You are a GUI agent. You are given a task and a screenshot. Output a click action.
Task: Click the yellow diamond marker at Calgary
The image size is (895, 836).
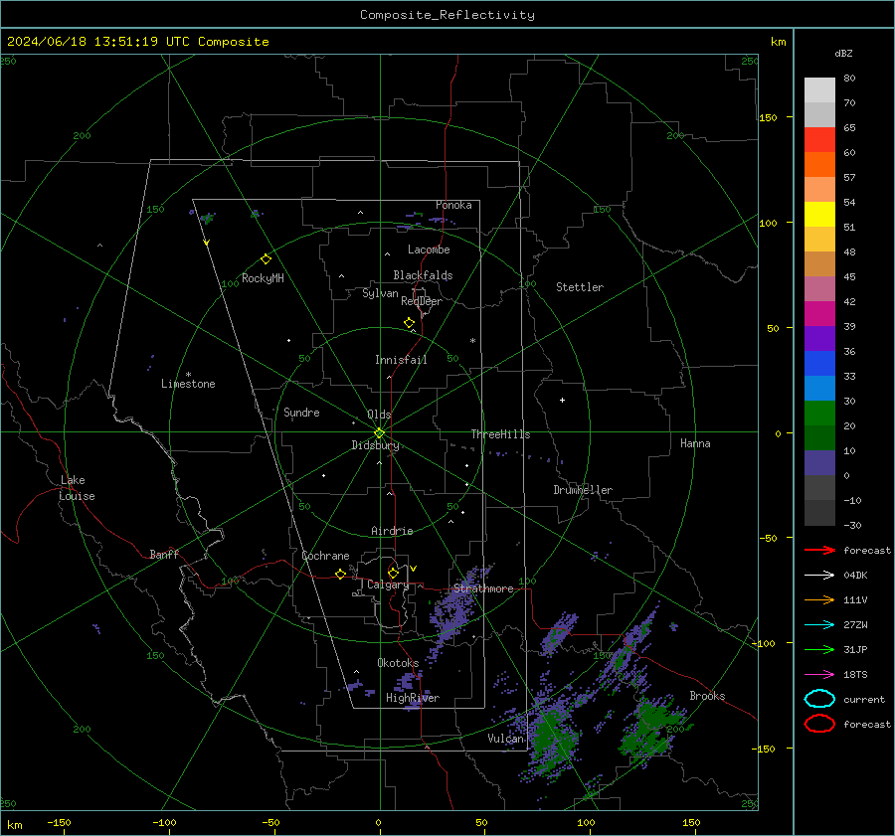pos(393,573)
